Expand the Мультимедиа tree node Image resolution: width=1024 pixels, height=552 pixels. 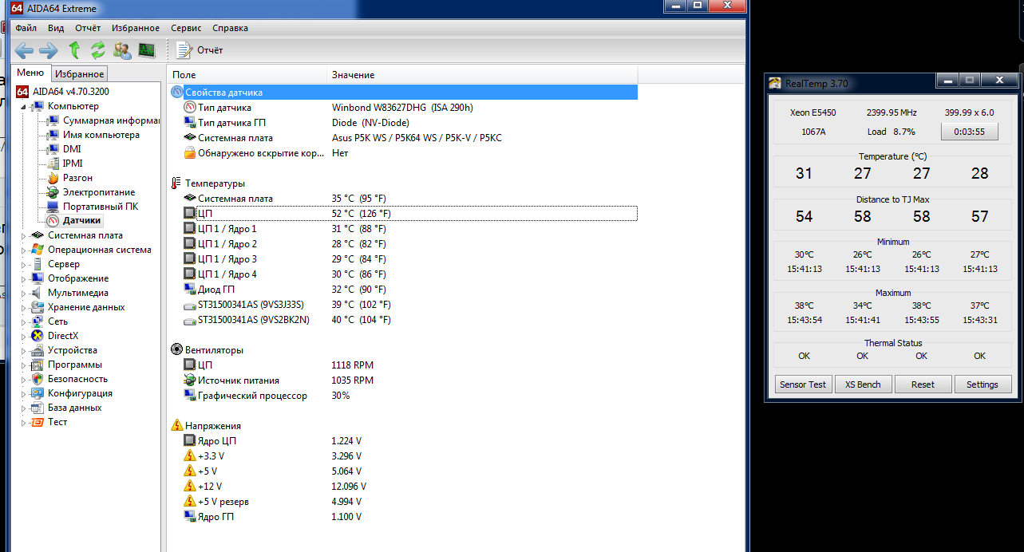pos(23,293)
